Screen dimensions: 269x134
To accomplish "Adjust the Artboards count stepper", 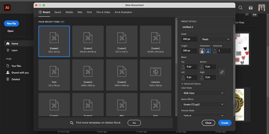I will click(x=215, y=51).
